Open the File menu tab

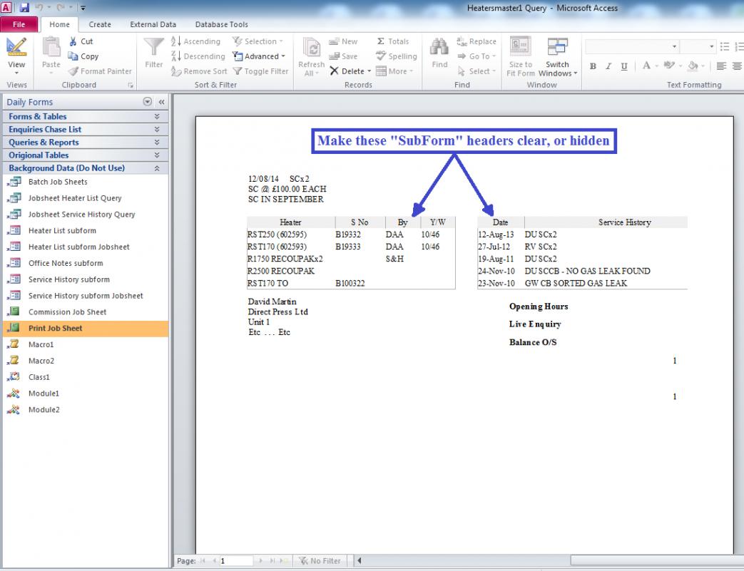pos(19,24)
